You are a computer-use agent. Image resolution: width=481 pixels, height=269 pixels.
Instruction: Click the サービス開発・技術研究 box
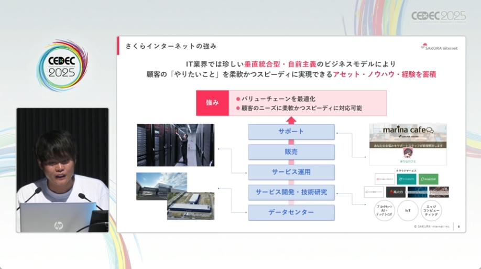(x=291, y=192)
